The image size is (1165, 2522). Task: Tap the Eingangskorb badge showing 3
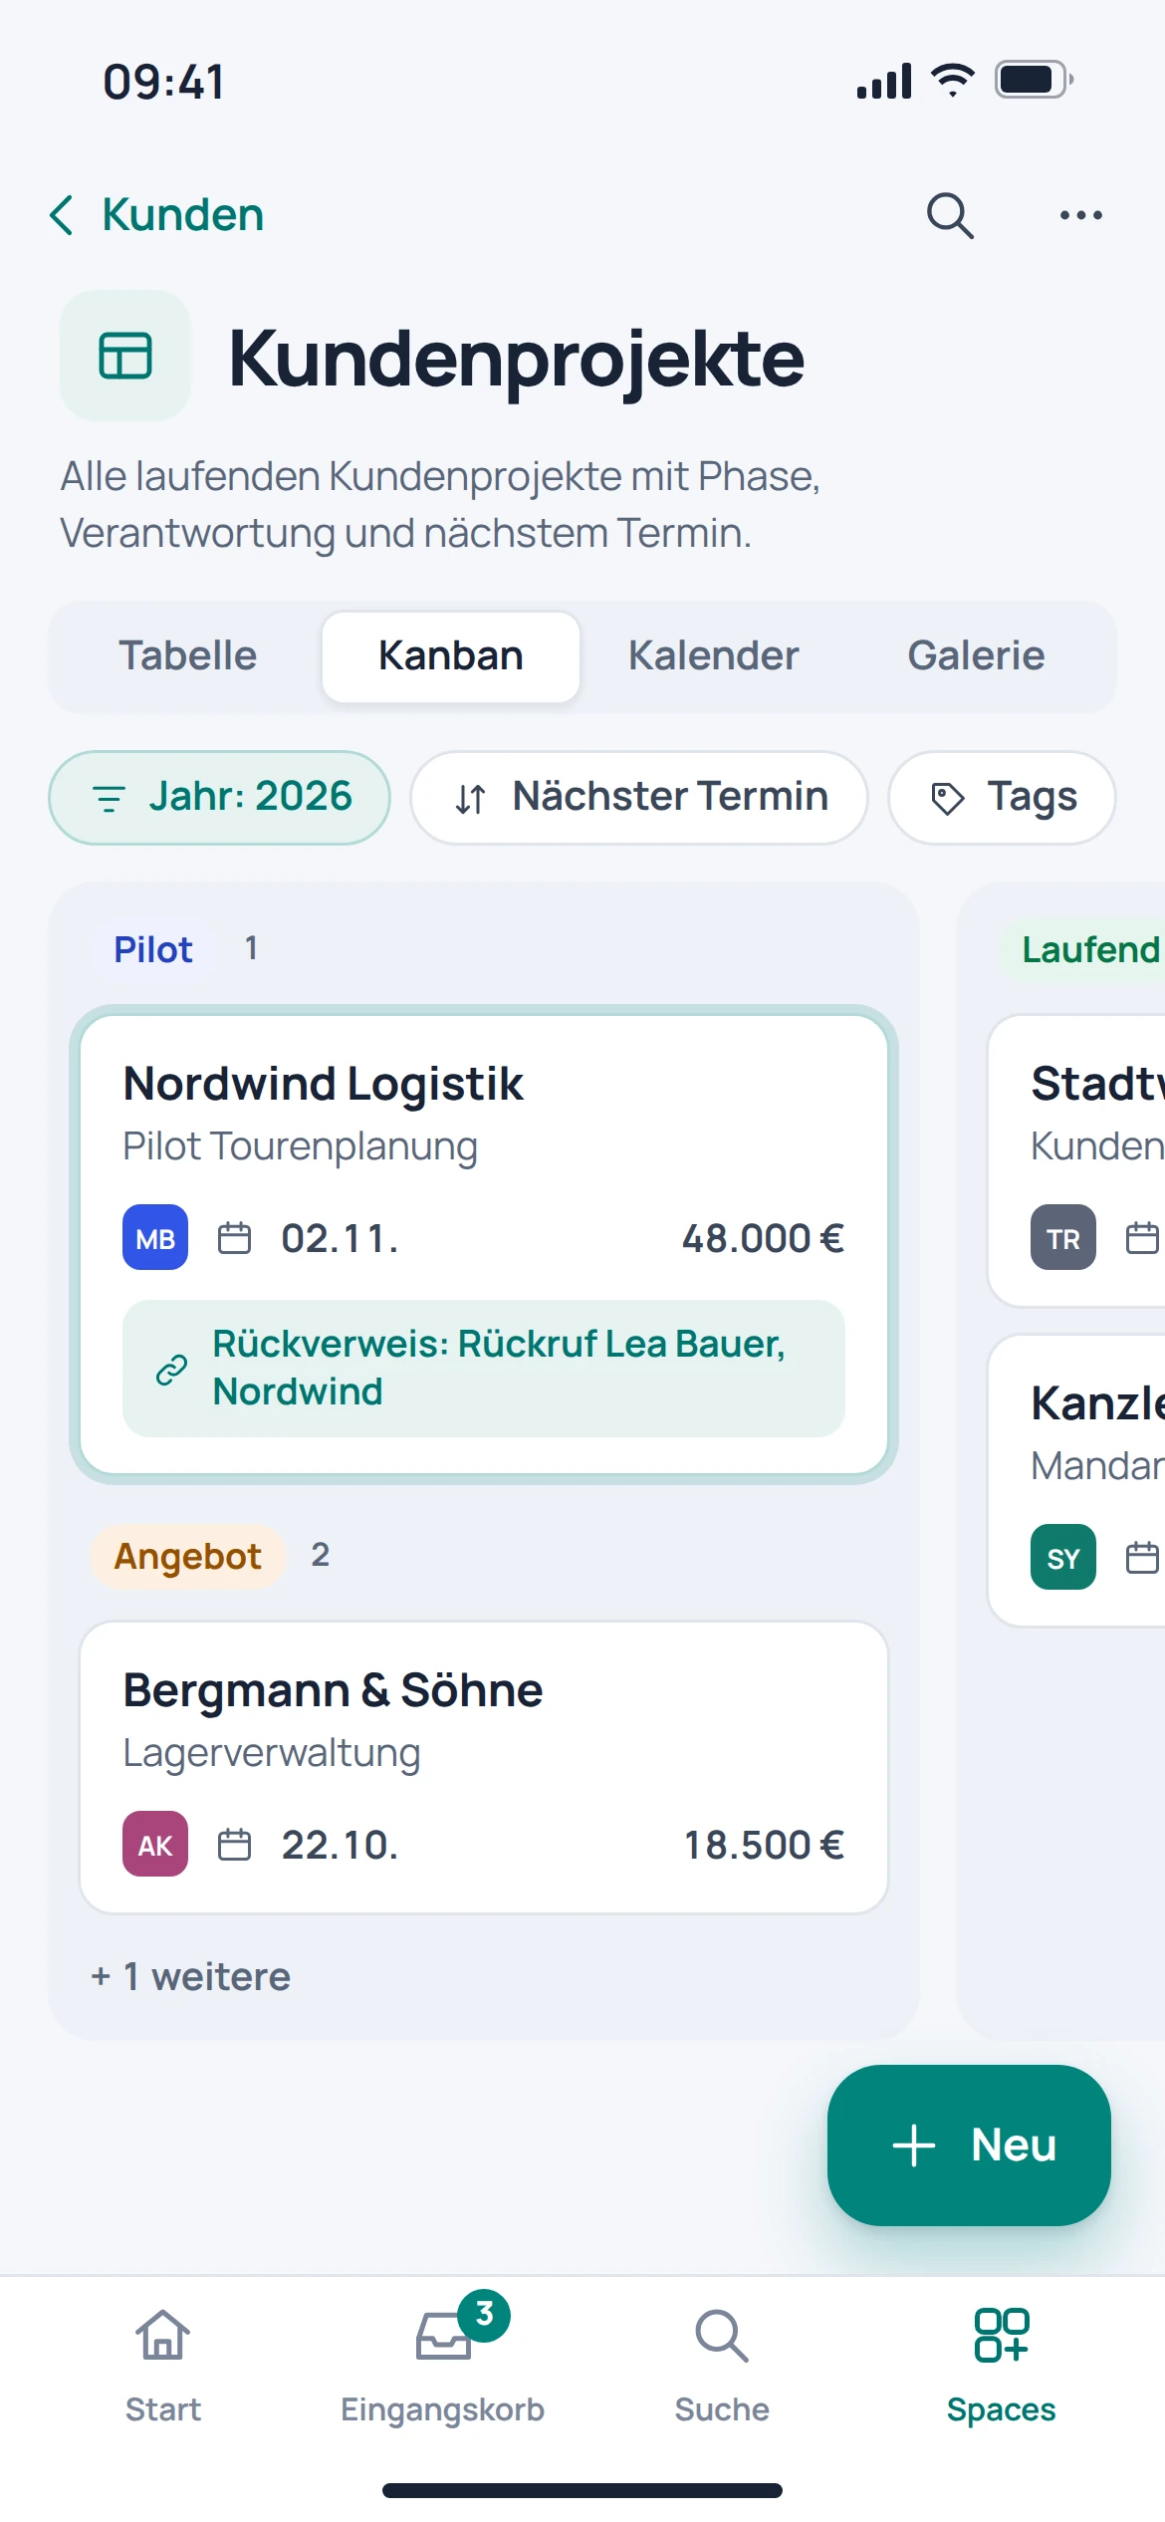484,2315
